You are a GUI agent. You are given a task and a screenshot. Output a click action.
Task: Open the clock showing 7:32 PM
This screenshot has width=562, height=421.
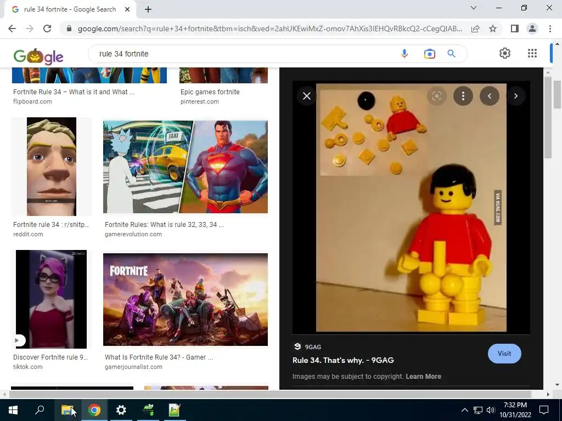coord(515,410)
